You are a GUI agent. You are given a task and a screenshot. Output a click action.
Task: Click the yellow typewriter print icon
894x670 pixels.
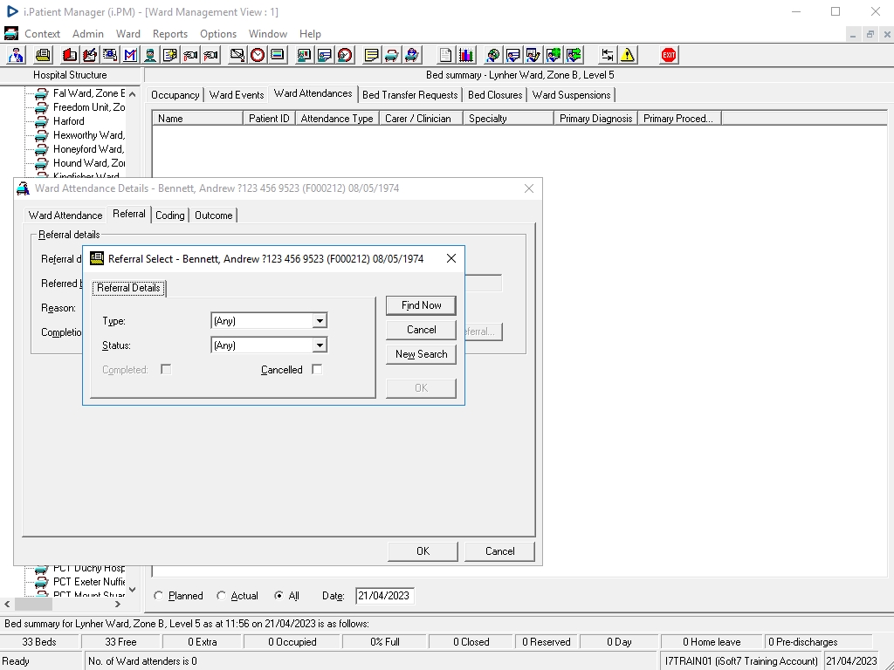43,55
